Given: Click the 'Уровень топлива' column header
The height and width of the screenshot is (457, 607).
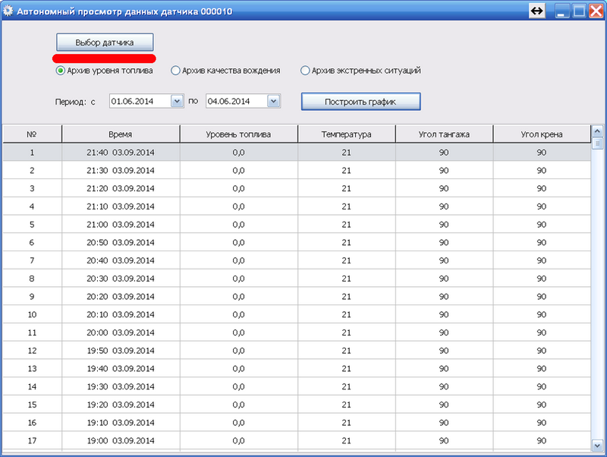Looking at the screenshot, I should (239, 134).
